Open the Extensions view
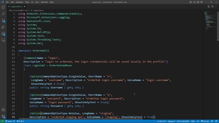Image resolution: width=219 pixels, height=123 pixels. tap(3, 33)
